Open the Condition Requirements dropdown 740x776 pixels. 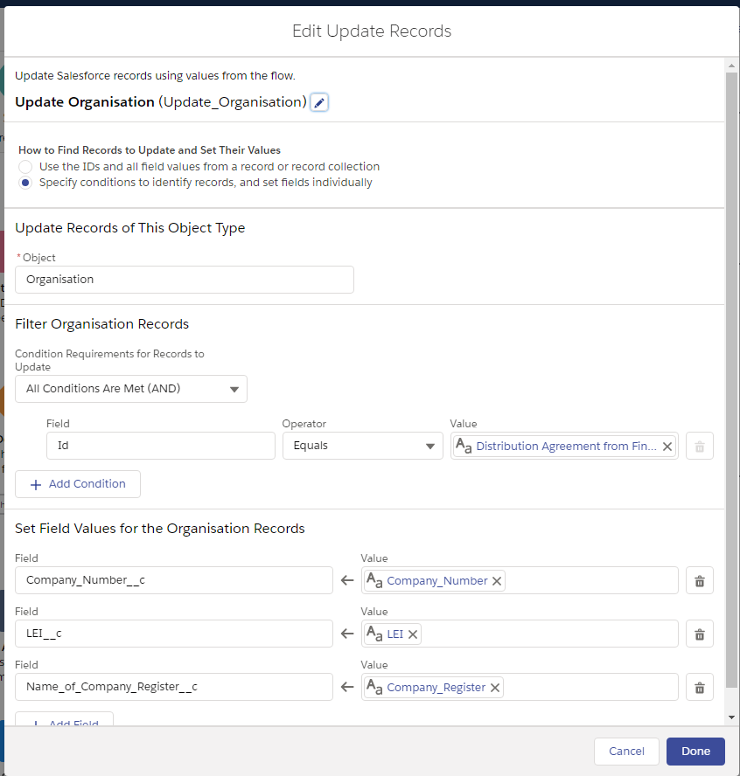point(131,389)
